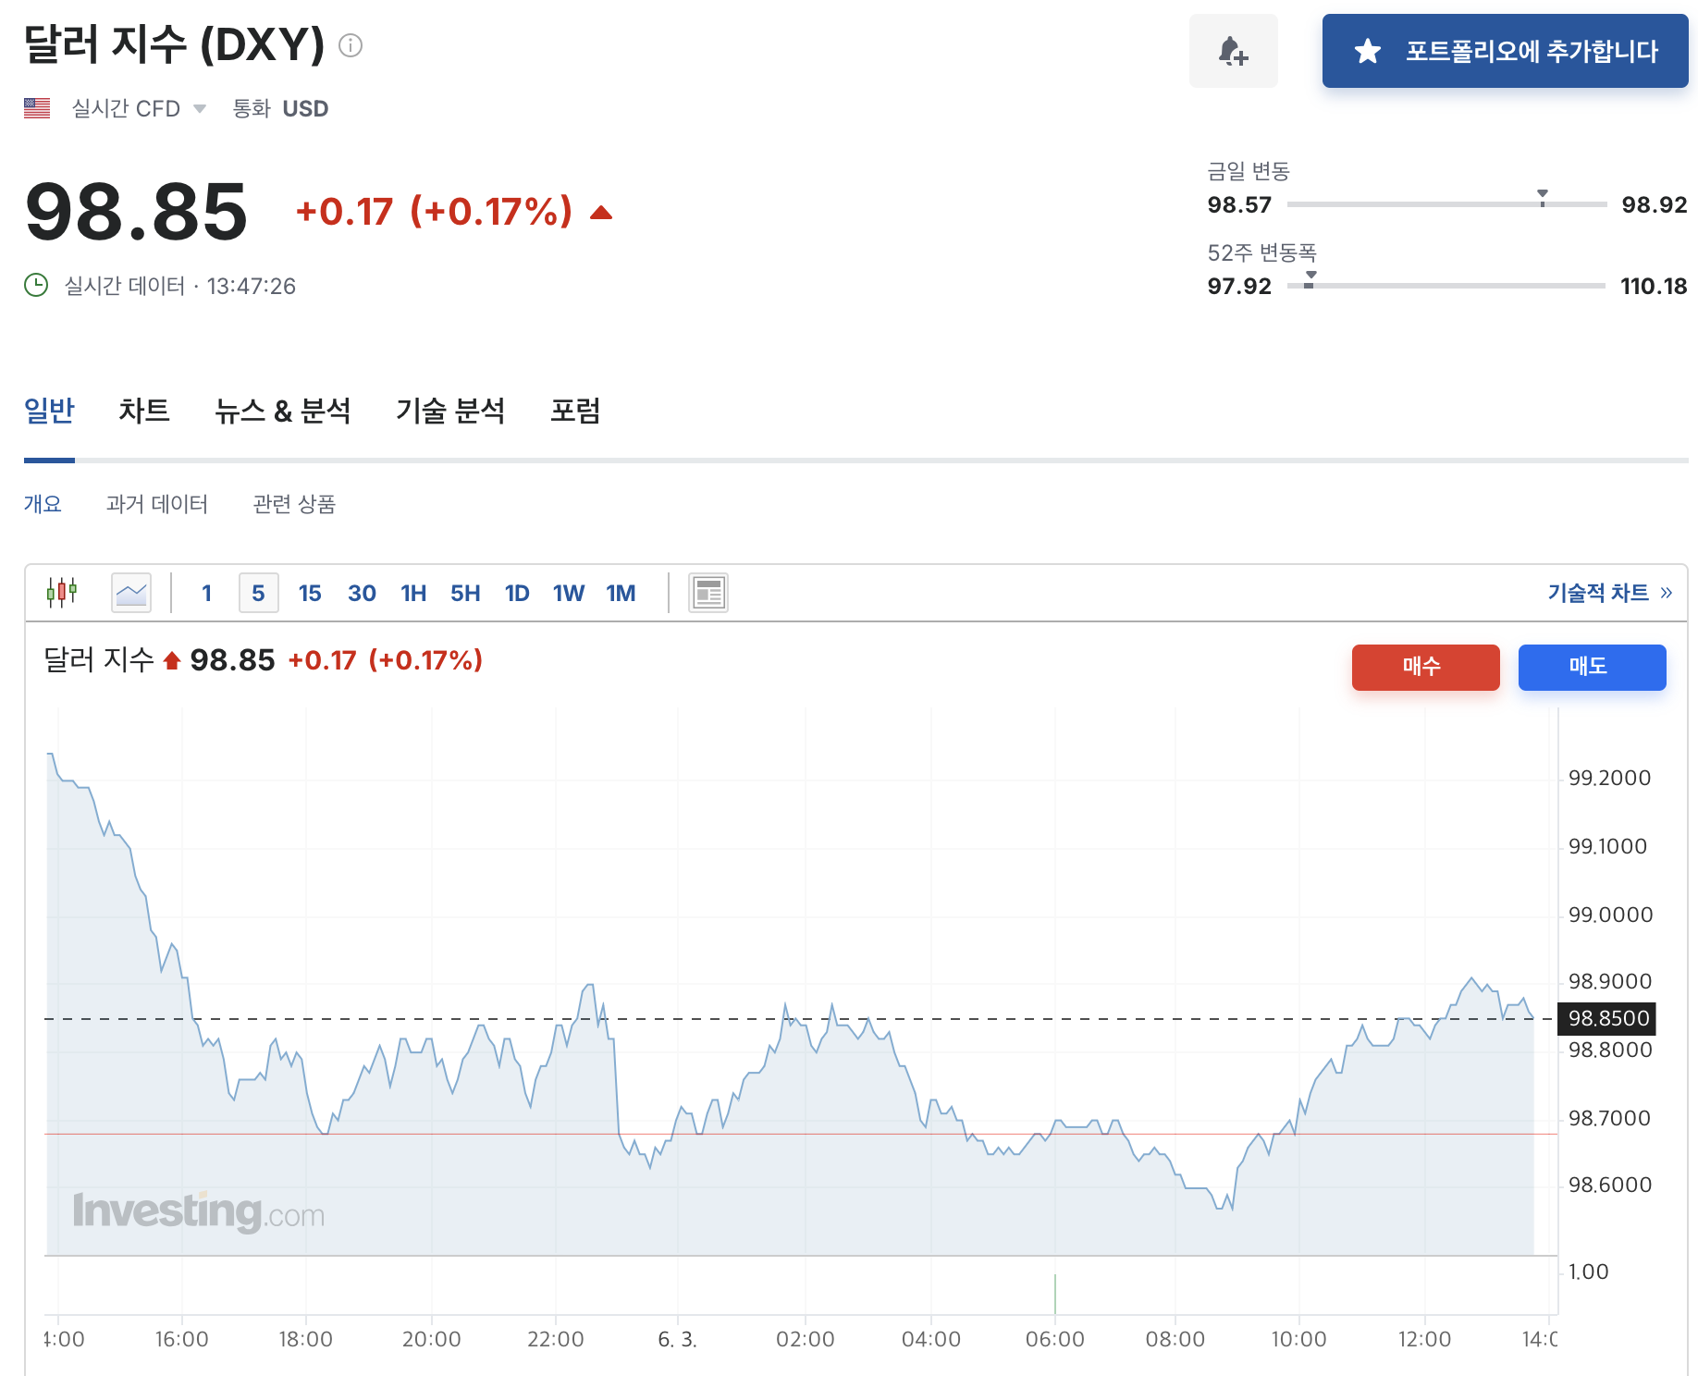Screen dimensions: 1698x1376
Task: Click the red 매수 button
Action: 1425,667
